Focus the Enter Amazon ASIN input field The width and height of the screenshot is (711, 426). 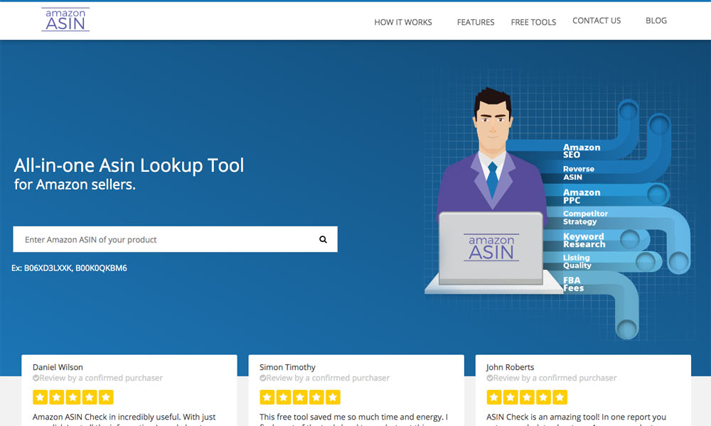click(164, 239)
